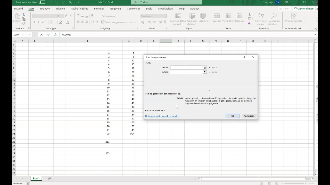Click the Zoeken search box
This screenshot has width=330, height=185.
click(166, 2)
